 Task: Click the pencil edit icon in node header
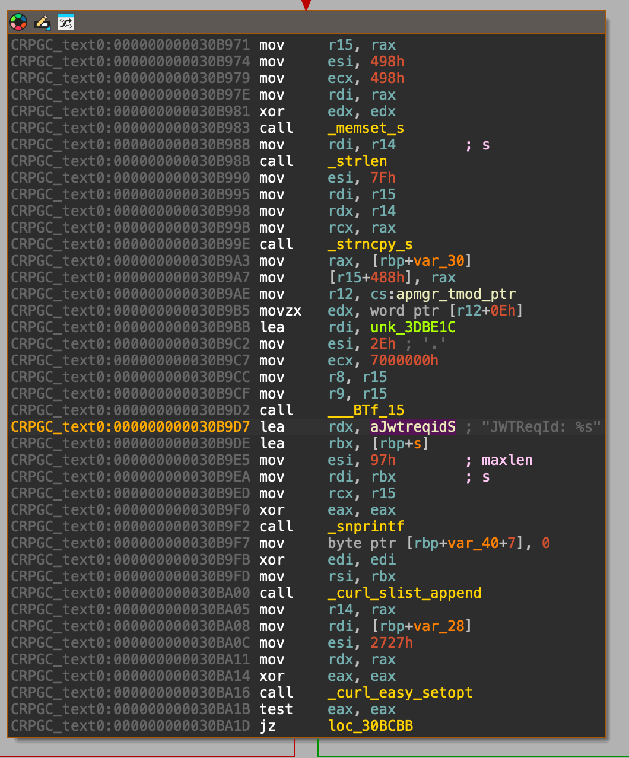42,23
